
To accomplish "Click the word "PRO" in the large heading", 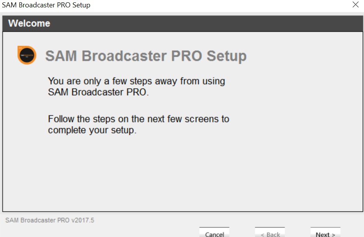I will click(x=186, y=56).
